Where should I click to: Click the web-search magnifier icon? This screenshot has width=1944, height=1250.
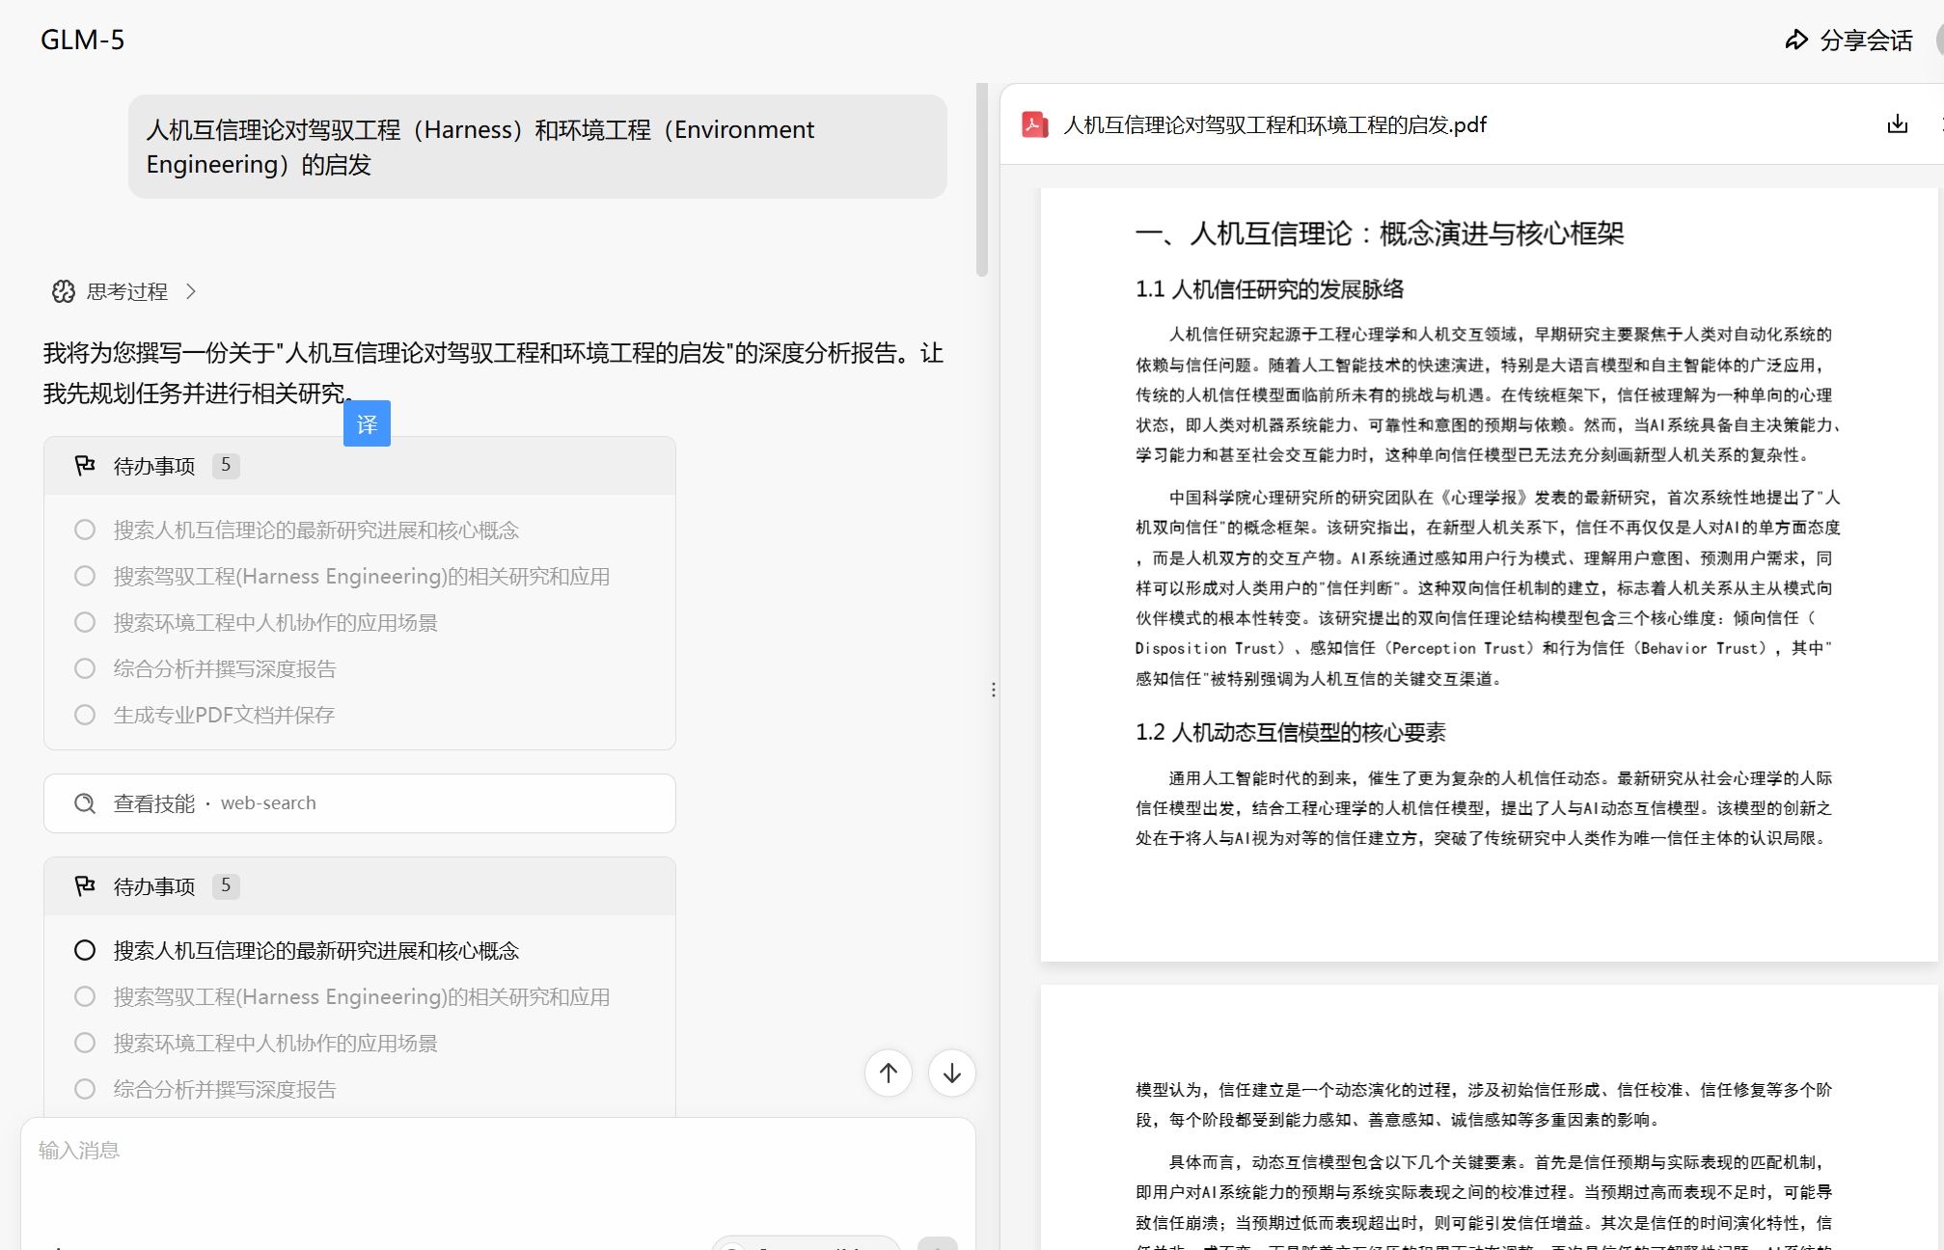pos(85,803)
